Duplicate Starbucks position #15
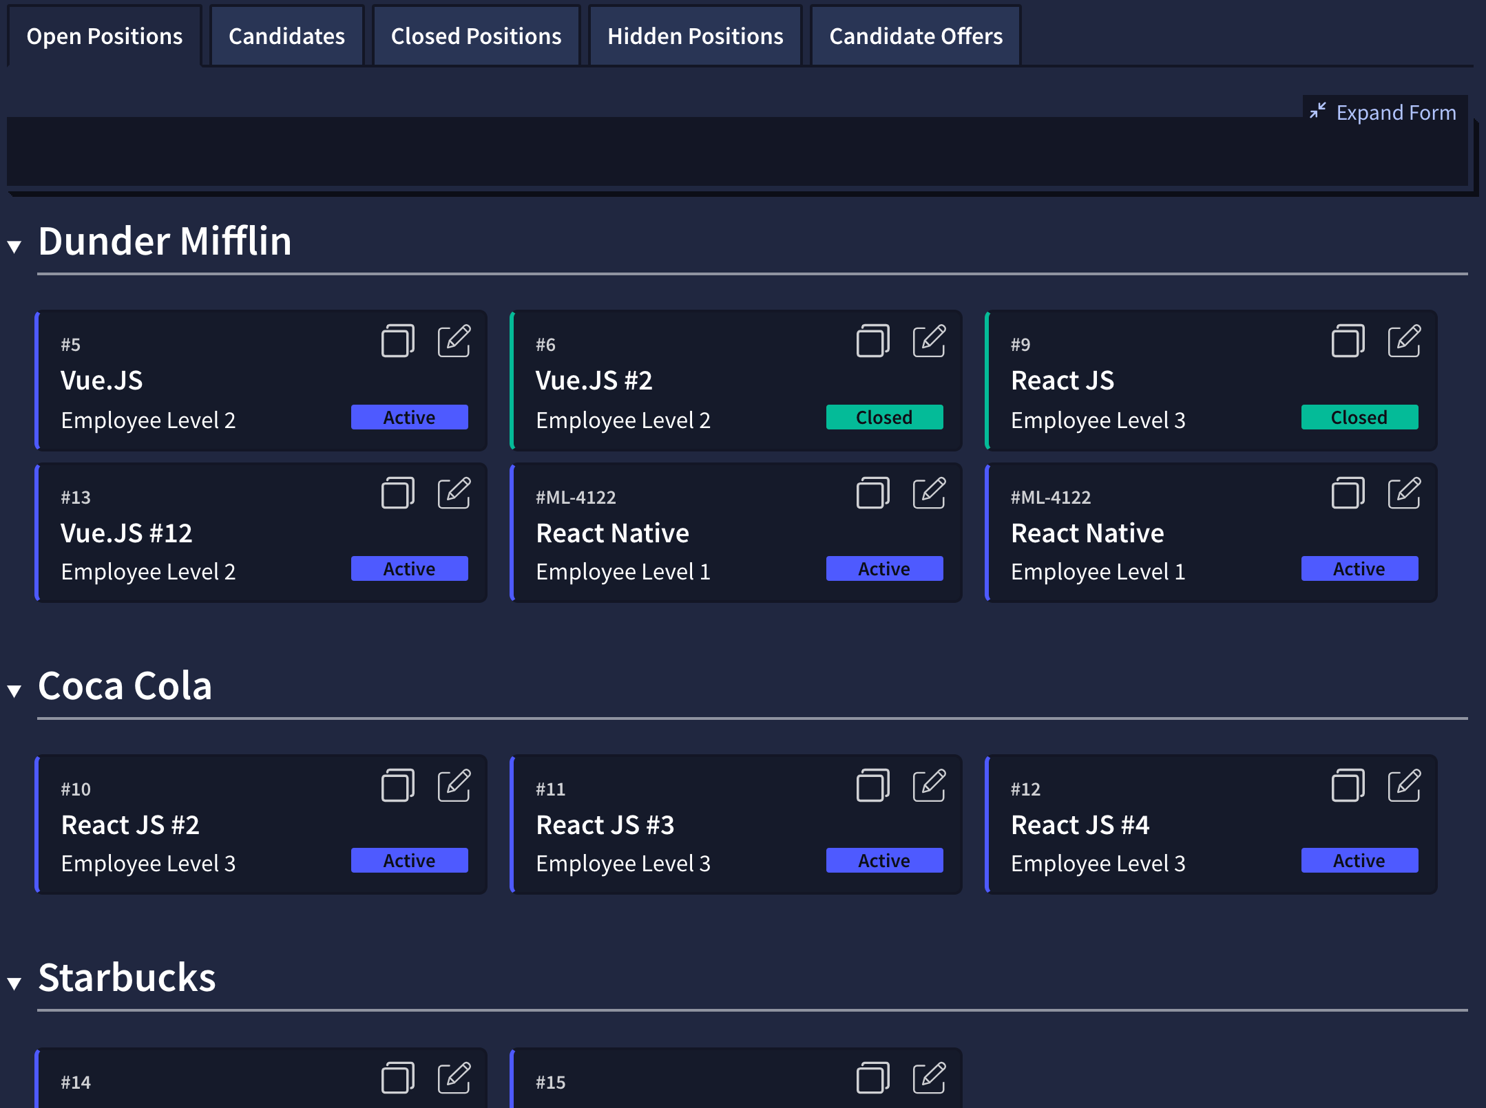Image resolution: width=1486 pixels, height=1108 pixels. coord(873,1078)
